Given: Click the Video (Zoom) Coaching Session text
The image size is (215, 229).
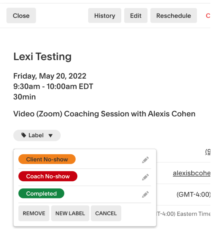Looking at the screenshot, I should click(x=104, y=114).
